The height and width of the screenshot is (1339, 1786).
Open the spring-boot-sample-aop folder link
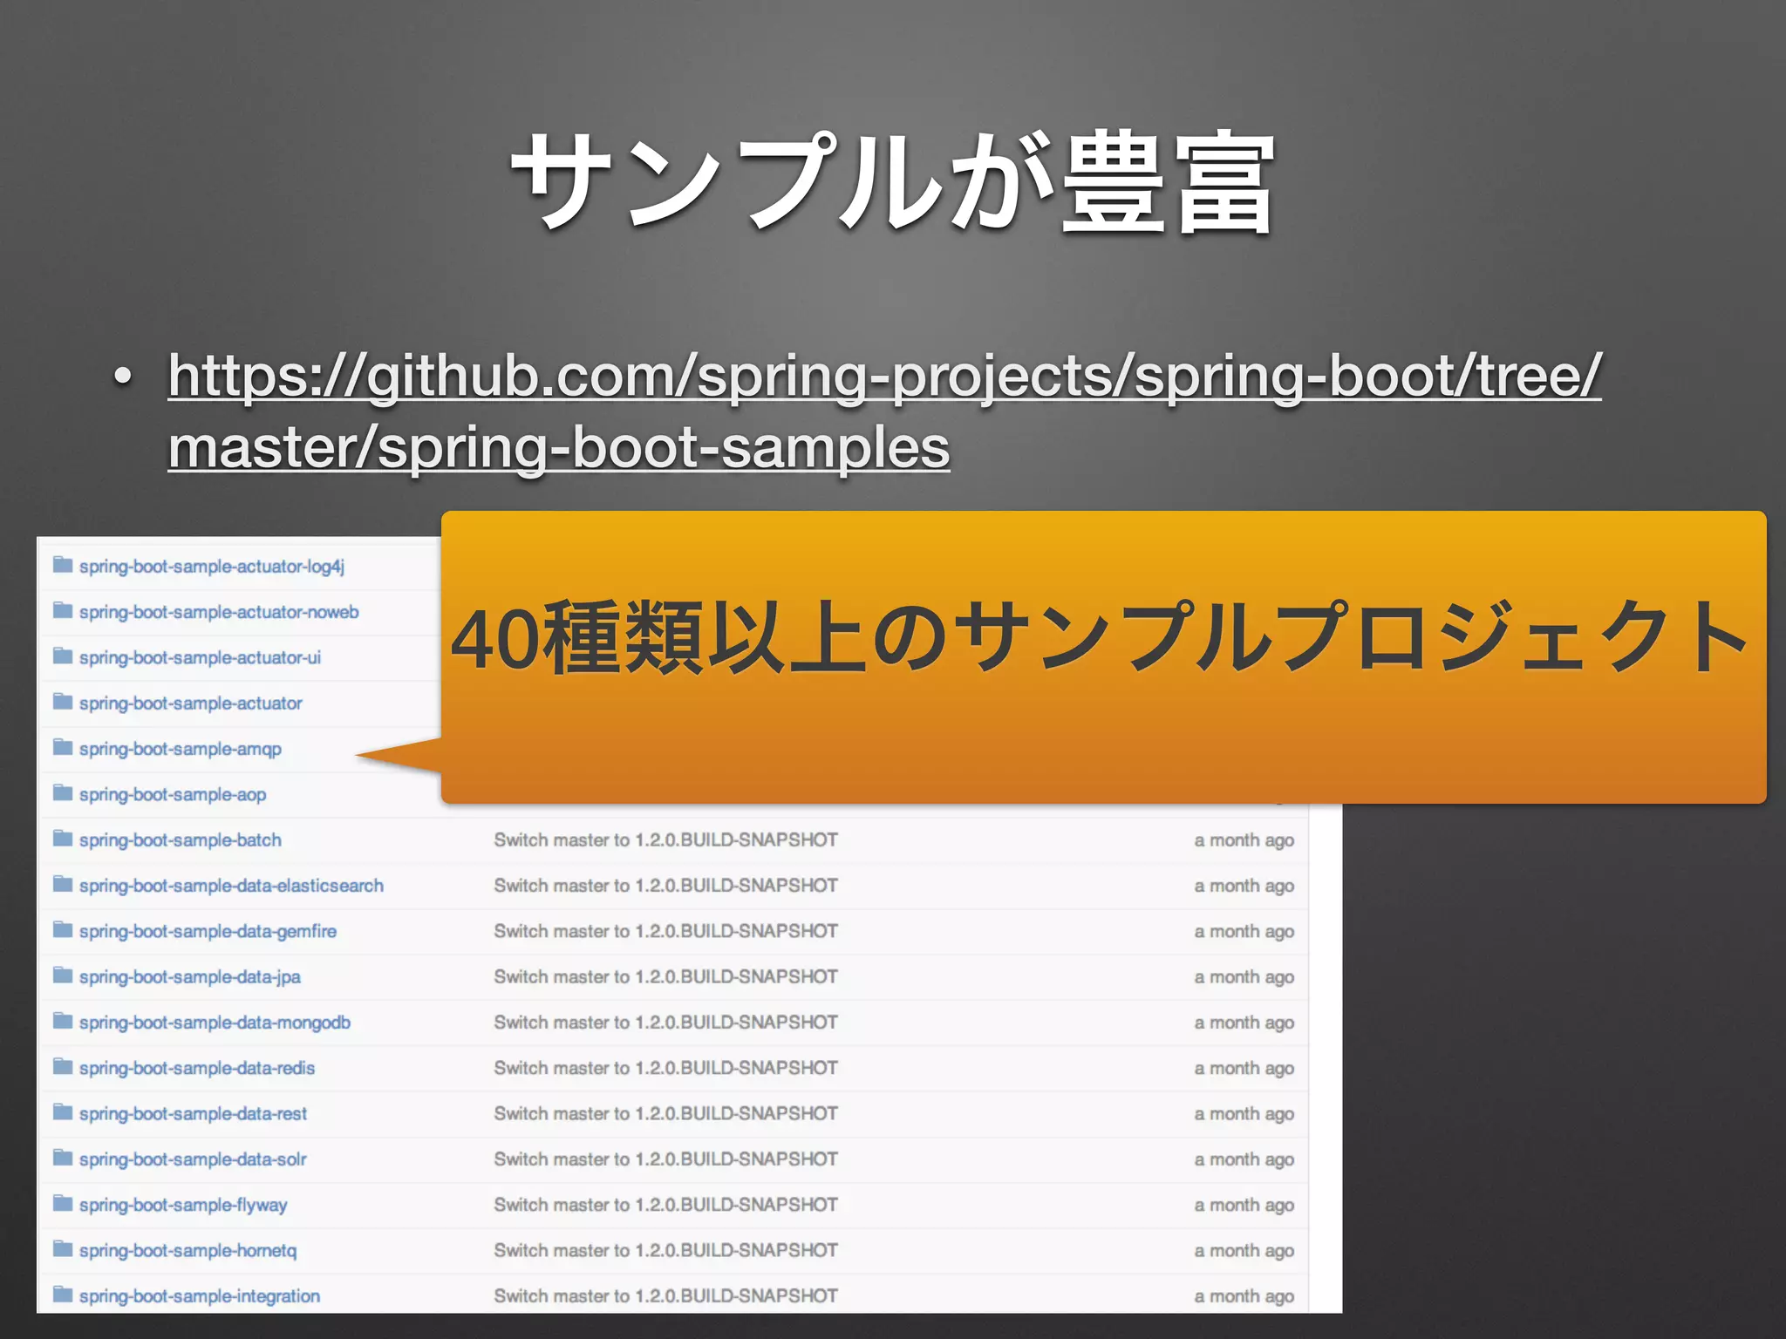click(x=173, y=794)
